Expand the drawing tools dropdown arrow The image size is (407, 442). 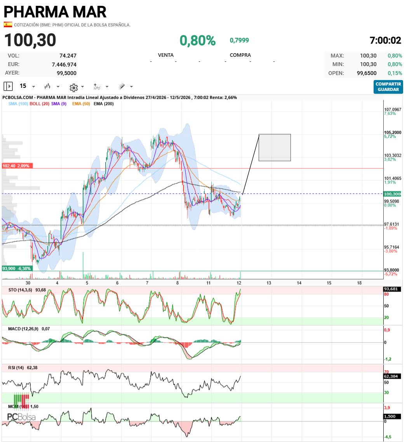point(131,87)
